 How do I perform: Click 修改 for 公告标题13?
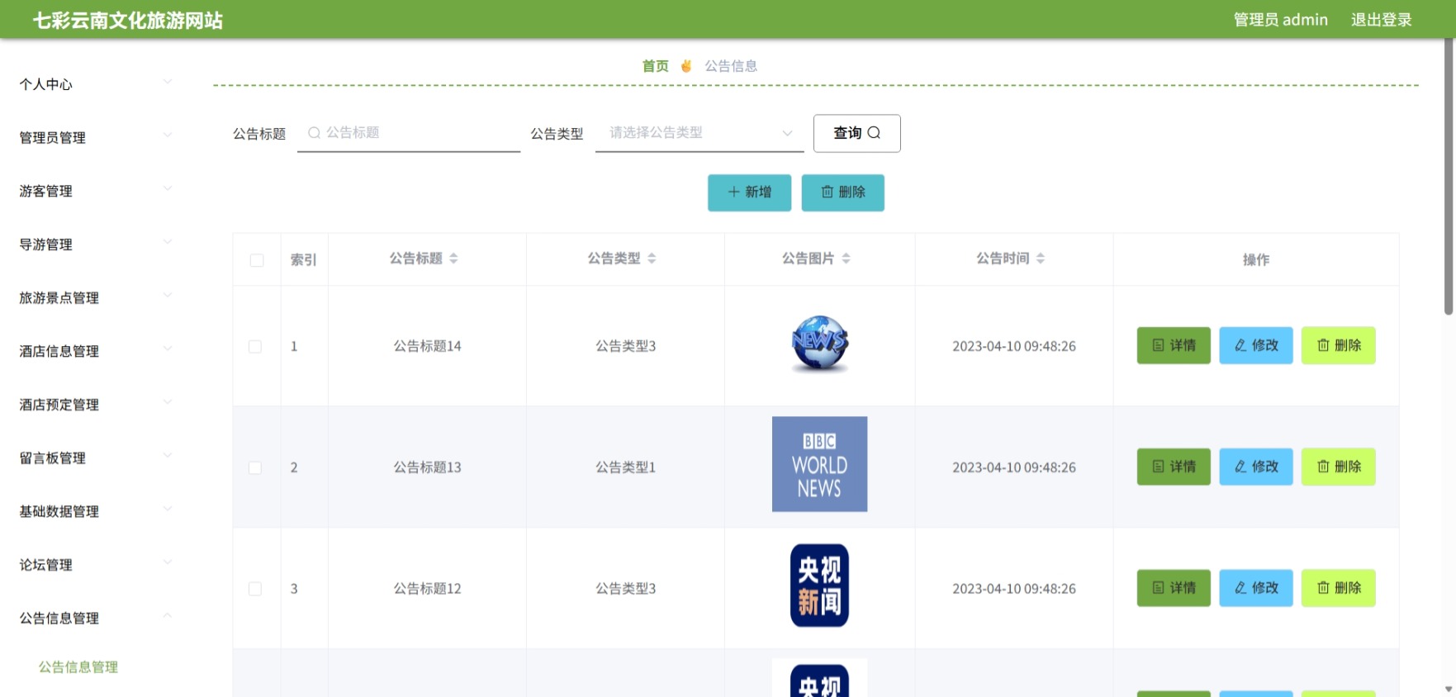[1256, 467]
